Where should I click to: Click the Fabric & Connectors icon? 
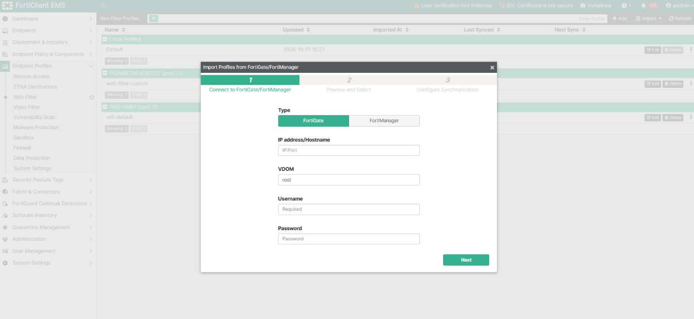(5, 192)
